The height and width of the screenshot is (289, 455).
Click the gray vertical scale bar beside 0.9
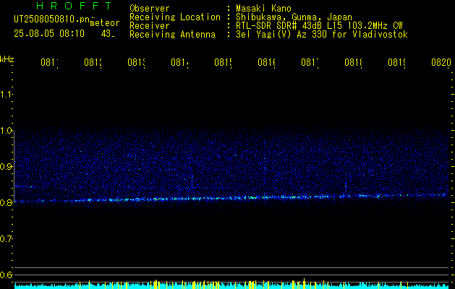(14, 167)
